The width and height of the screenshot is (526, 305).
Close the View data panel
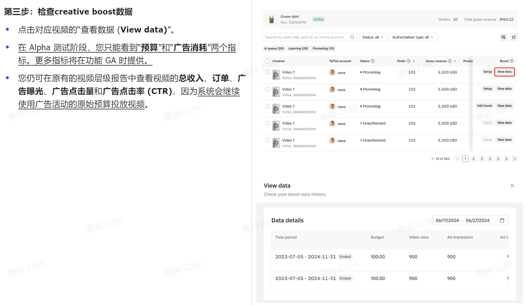512,186
